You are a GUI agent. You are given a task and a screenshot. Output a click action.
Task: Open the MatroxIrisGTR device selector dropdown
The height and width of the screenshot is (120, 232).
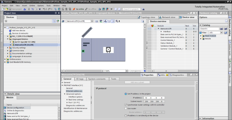(x=92, y=21)
